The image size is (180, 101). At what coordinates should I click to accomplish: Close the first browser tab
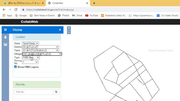coord(43,3)
